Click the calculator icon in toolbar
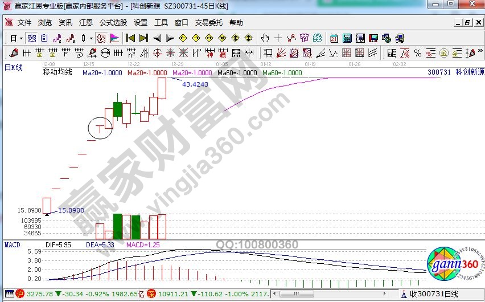Viewport: 485px width, 302px height. pos(347,38)
